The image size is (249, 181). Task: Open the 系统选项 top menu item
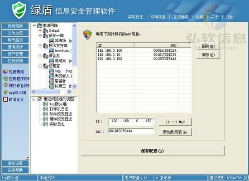(x=181, y=17)
